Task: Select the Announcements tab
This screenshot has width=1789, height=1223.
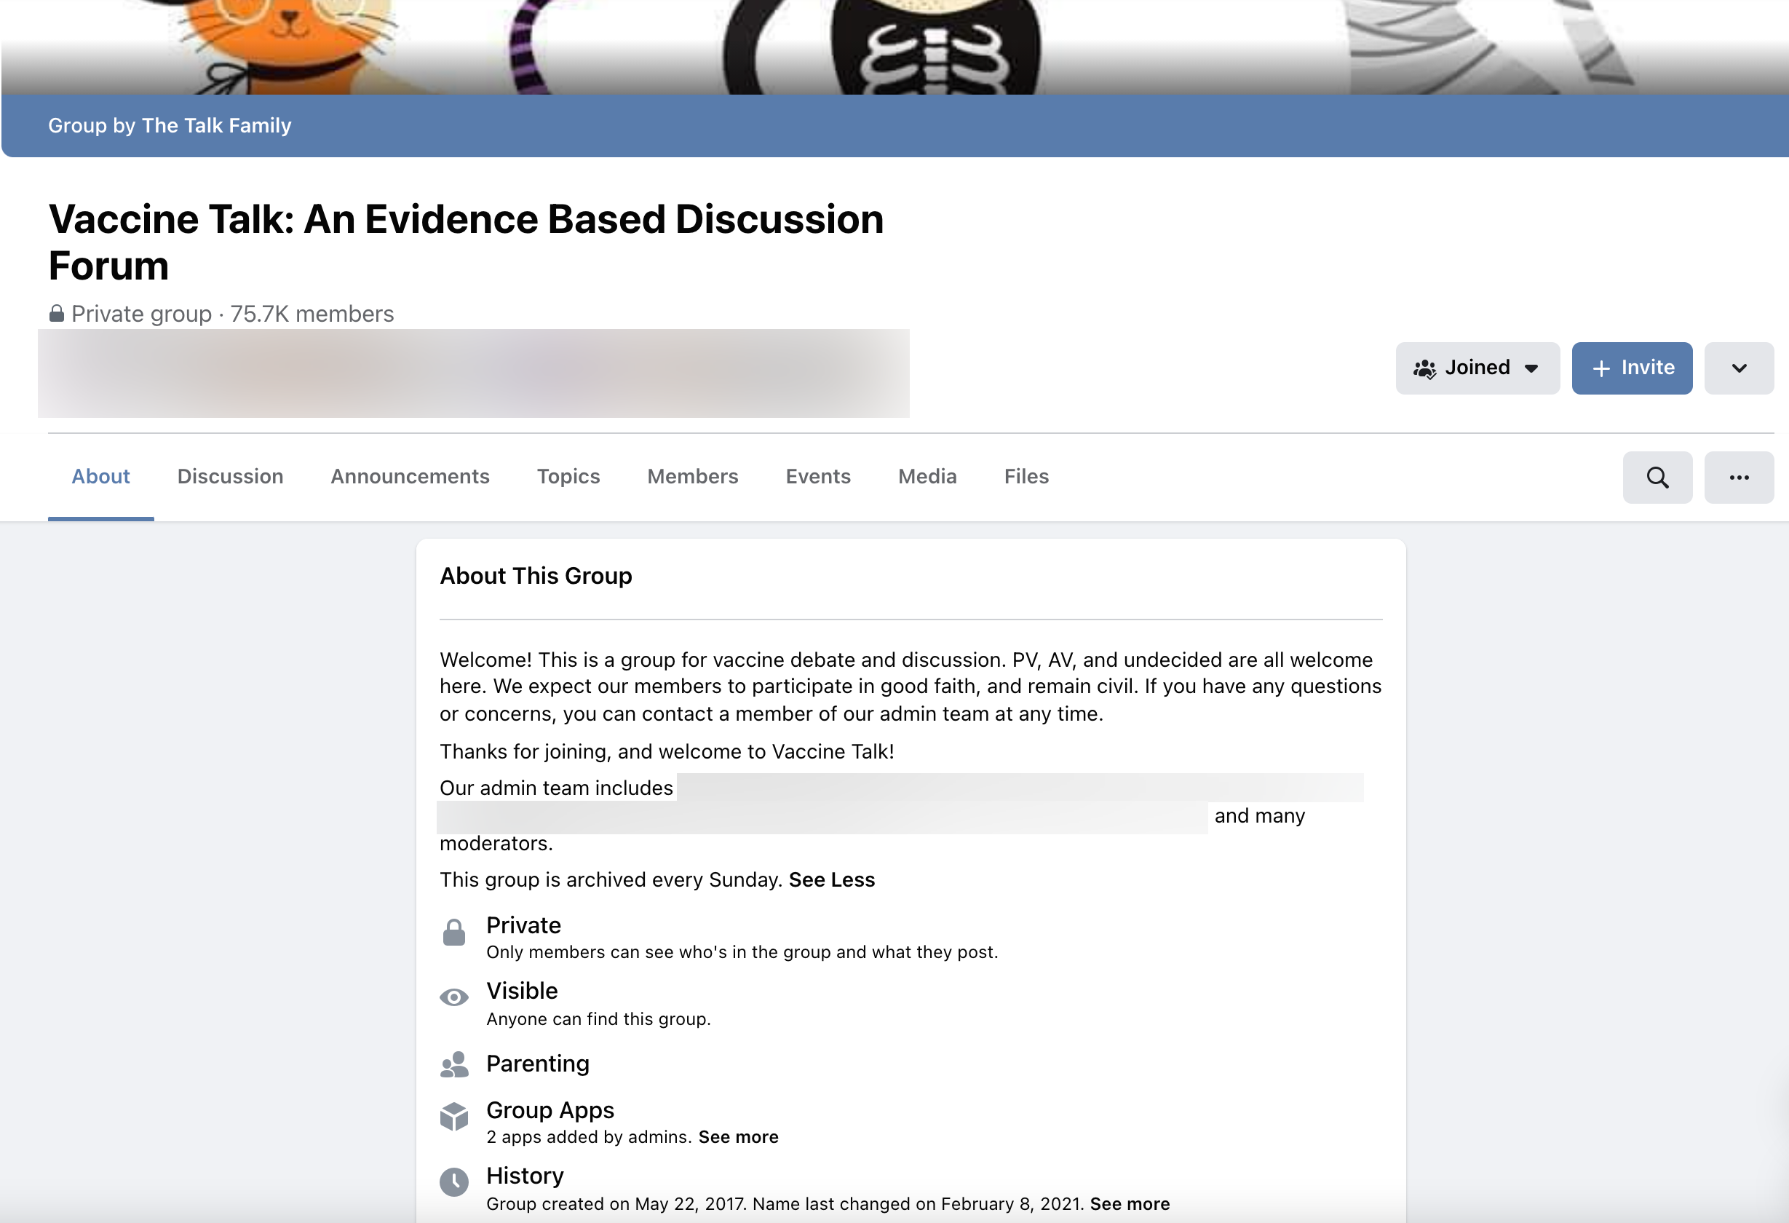Action: pos(410,476)
